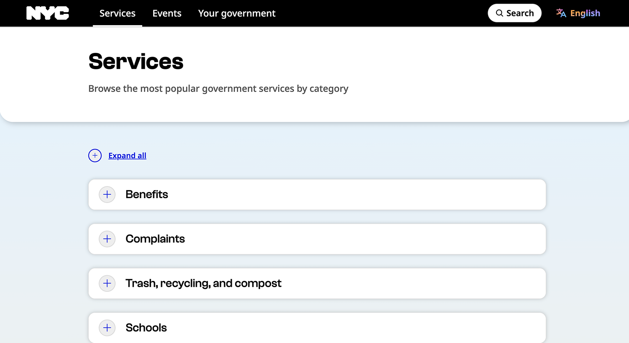Screen dimensions: 629x343
Task: Click the translation icon next to English
Action: click(561, 13)
